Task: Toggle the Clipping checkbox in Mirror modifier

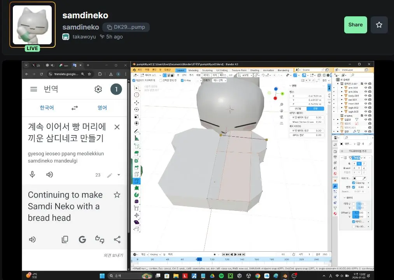Action: 354,183
